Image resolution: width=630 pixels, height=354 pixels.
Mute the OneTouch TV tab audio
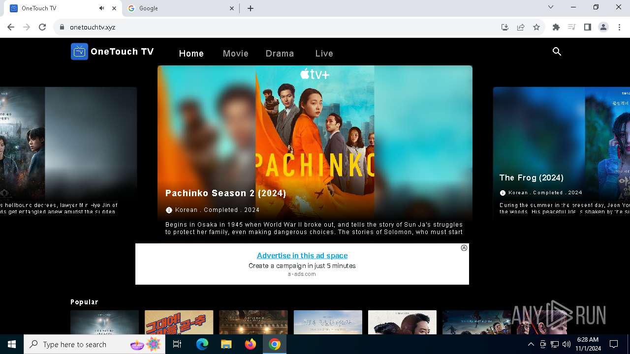point(101,8)
